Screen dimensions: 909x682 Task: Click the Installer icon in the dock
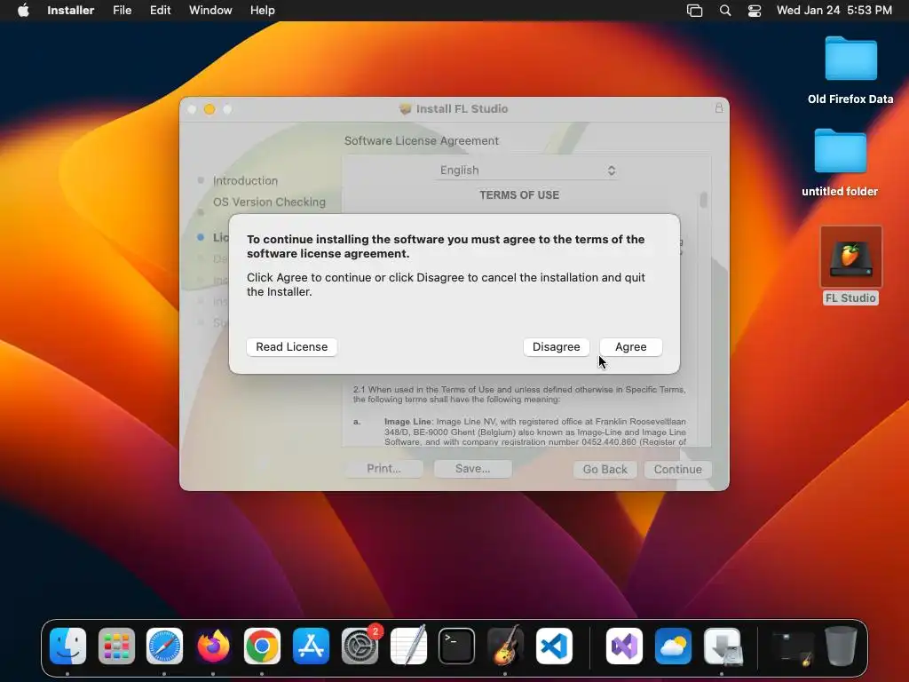[722, 646]
